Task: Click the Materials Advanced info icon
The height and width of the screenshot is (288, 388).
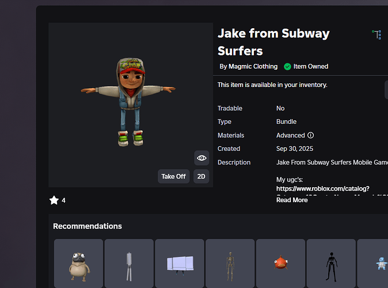Action: click(x=310, y=135)
